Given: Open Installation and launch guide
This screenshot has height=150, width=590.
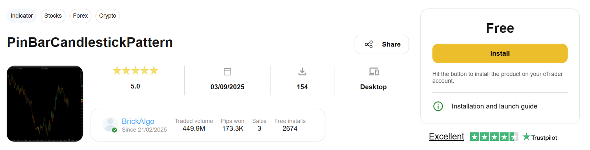Looking at the screenshot, I should pos(494,107).
